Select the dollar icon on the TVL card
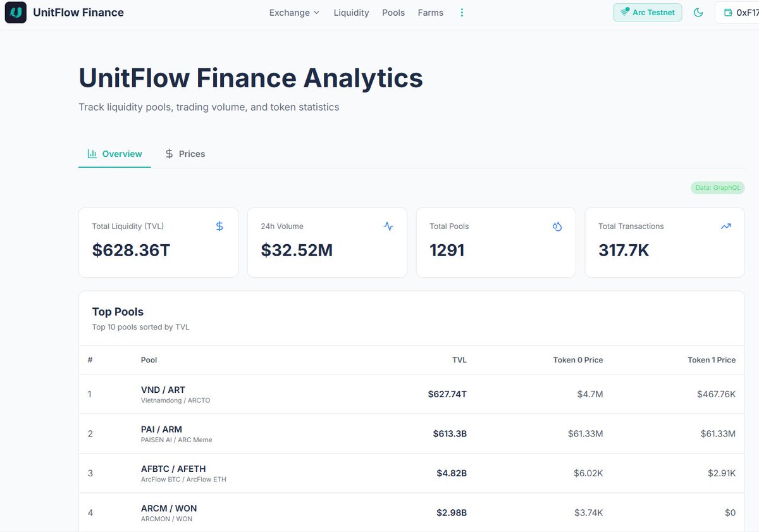 tap(219, 226)
